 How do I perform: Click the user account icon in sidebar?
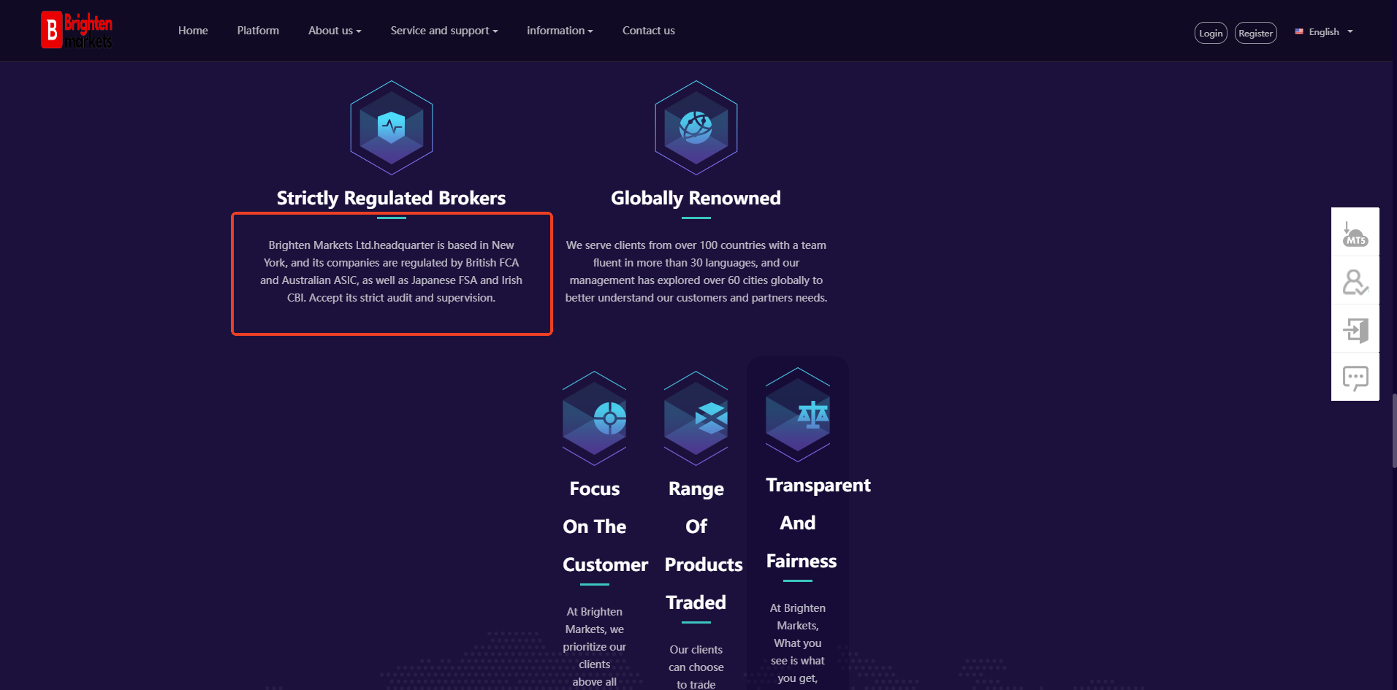click(x=1355, y=282)
